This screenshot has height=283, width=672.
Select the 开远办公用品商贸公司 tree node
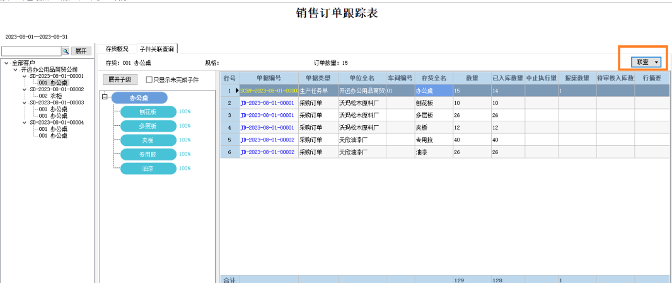(49, 70)
